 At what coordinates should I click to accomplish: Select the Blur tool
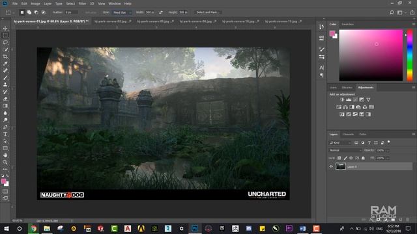click(5, 113)
